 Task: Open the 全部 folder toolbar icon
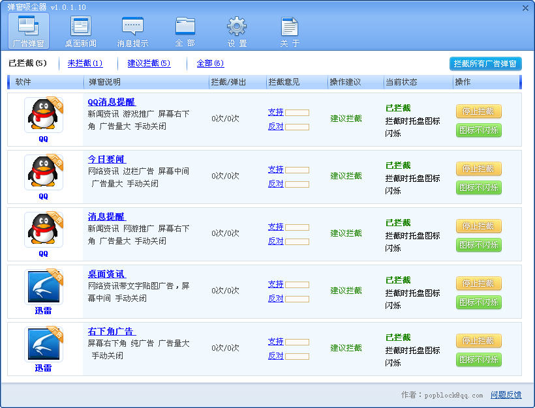point(185,31)
